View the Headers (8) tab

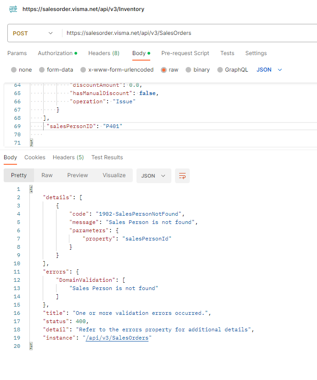[103, 53]
